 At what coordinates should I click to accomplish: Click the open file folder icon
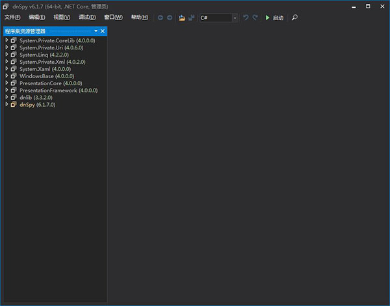[182, 18]
